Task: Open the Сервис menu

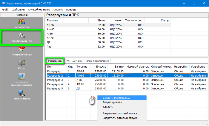Action: tap(58, 10)
